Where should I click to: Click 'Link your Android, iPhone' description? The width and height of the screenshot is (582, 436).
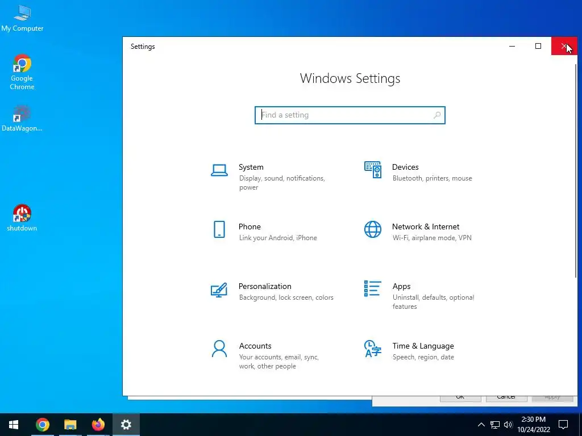278,238
